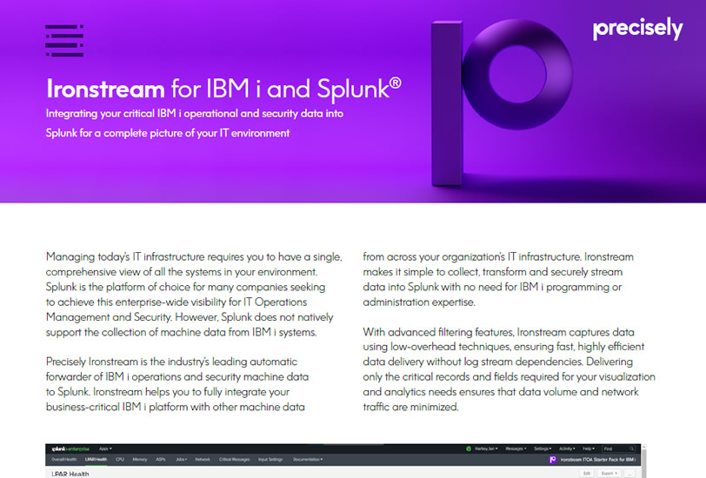
Task: Expand the Documentation dropdown
Action: point(308,460)
